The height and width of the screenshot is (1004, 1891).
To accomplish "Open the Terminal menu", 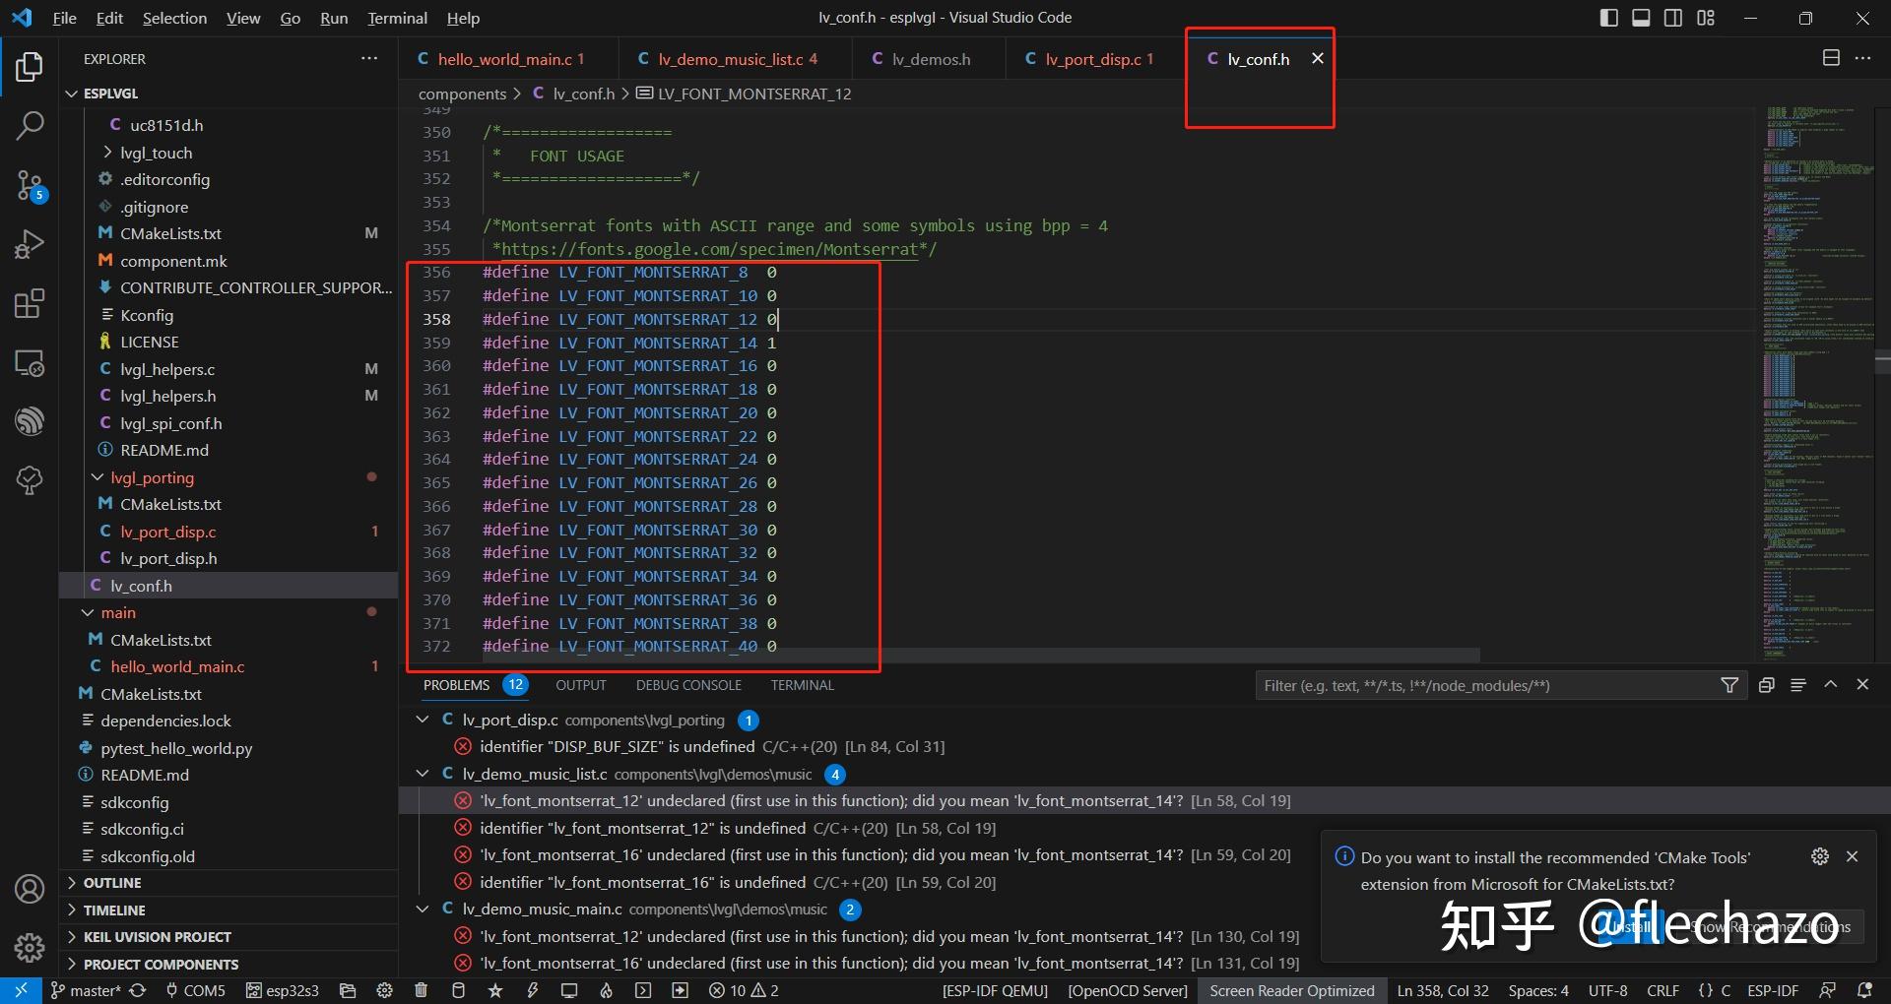I will 397,18.
